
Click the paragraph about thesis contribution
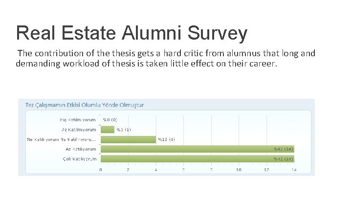pyautogui.click(x=165, y=58)
